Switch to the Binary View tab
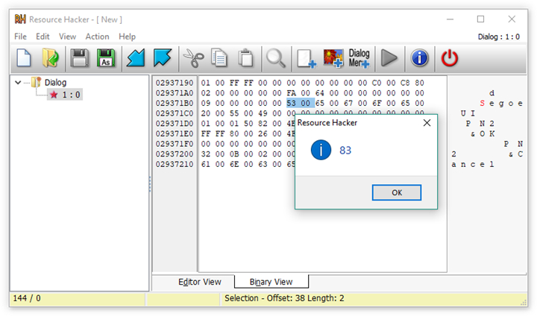The width and height of the screenshot is (537, 316). (271, 282)
